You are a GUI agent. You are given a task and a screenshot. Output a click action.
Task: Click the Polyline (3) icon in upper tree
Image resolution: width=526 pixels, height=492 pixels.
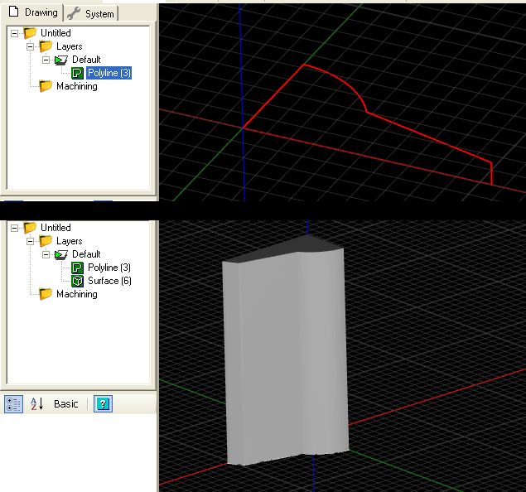pos(78,74)
